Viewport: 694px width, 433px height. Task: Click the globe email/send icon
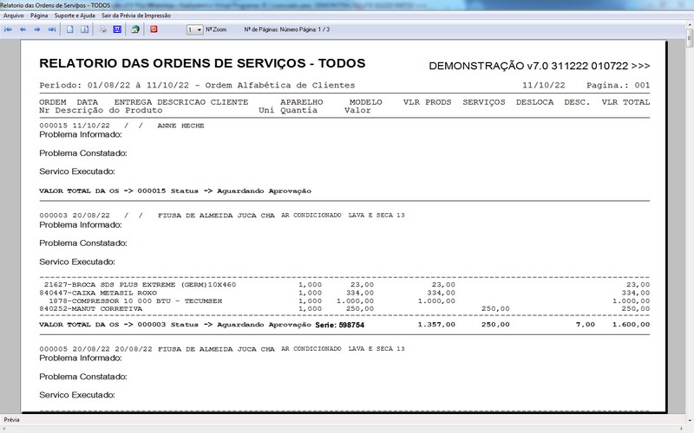(135, 29)
